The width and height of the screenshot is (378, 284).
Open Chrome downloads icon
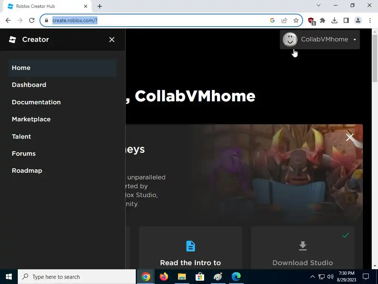point(334,21)
